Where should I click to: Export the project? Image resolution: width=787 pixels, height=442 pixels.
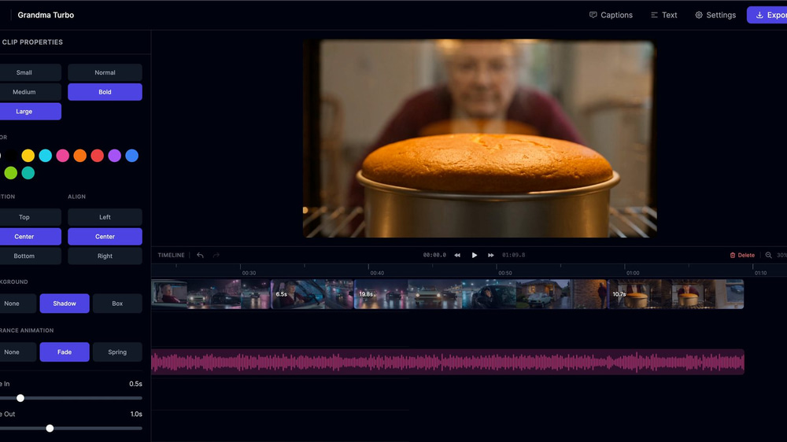pyautogui.click(x=767, y=15)
